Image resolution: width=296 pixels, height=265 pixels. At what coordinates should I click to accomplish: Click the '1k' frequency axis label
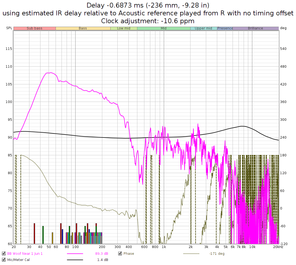(164, 247)
